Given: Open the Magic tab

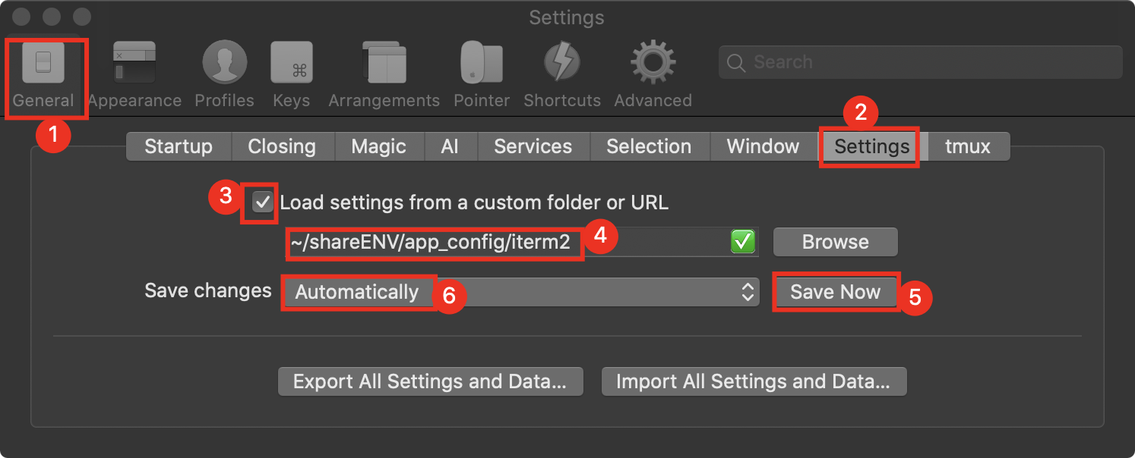Looking at the screenshot, I should coord(378,146).
